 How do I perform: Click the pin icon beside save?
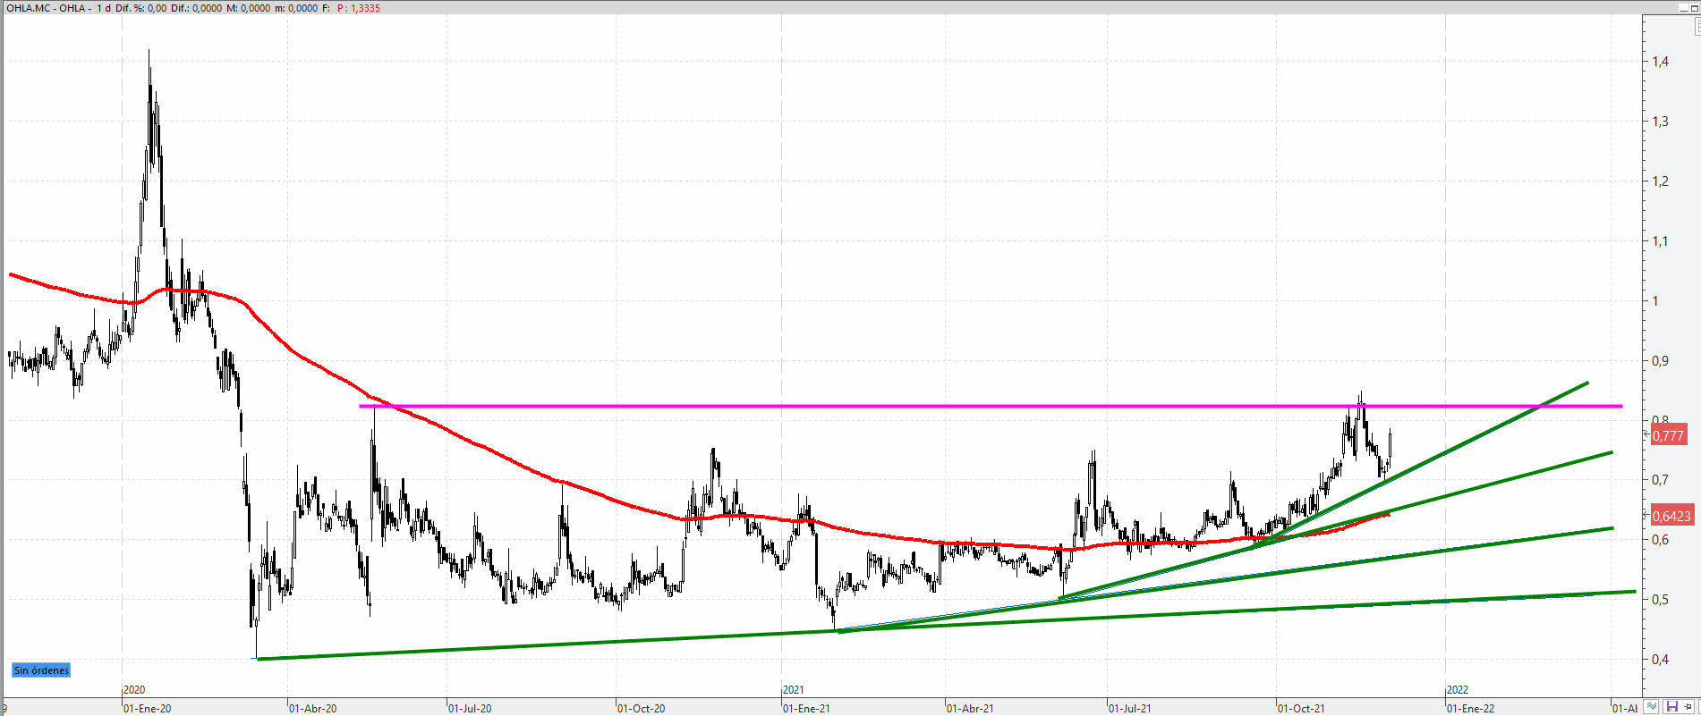click(1688, 707)
